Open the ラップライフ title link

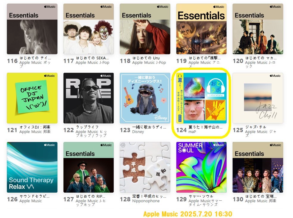click(87, 127)
